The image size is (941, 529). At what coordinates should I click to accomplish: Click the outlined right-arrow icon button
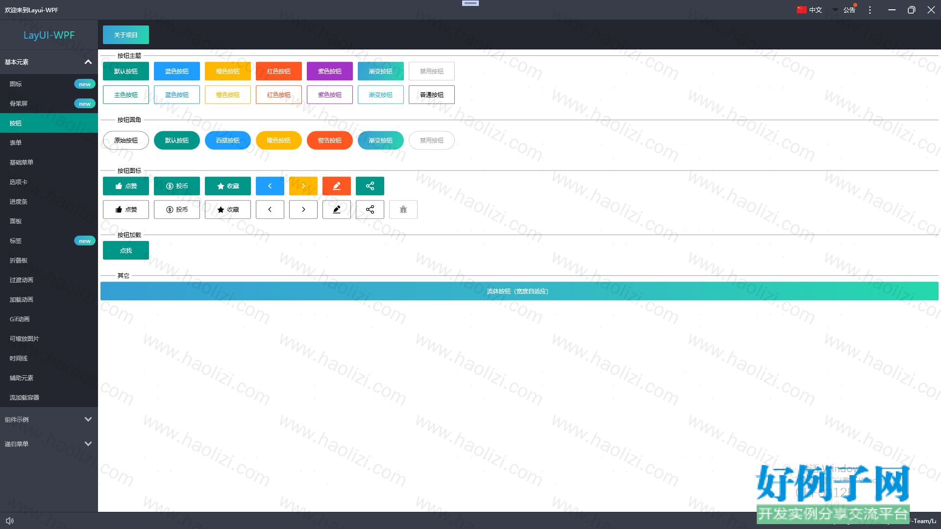[x=303, y=210]
